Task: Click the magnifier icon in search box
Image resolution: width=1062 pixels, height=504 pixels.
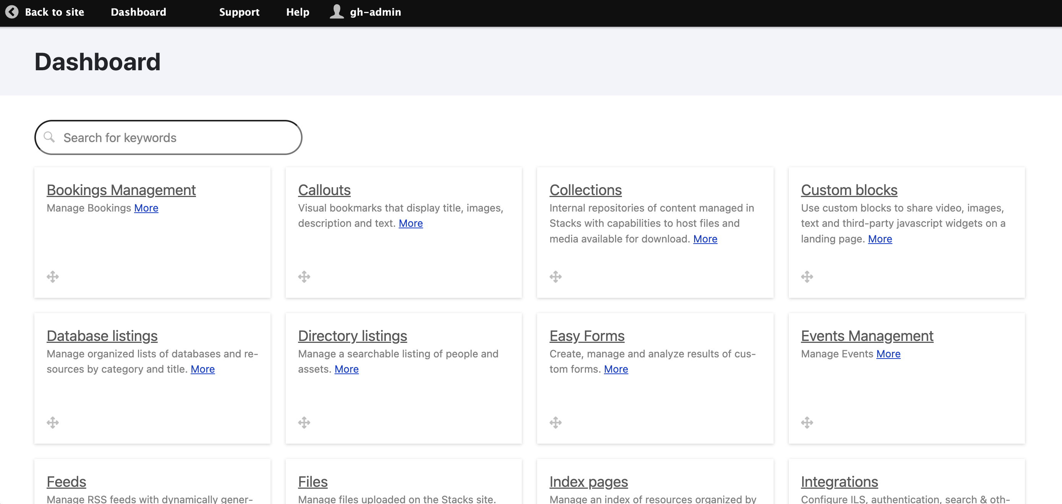Action: point(50,137)
